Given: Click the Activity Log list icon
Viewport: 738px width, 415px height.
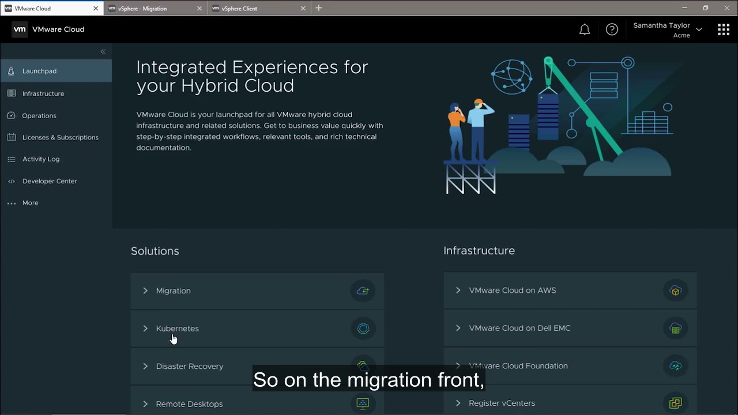Looking at the screenshot, I should pos(12,159).
